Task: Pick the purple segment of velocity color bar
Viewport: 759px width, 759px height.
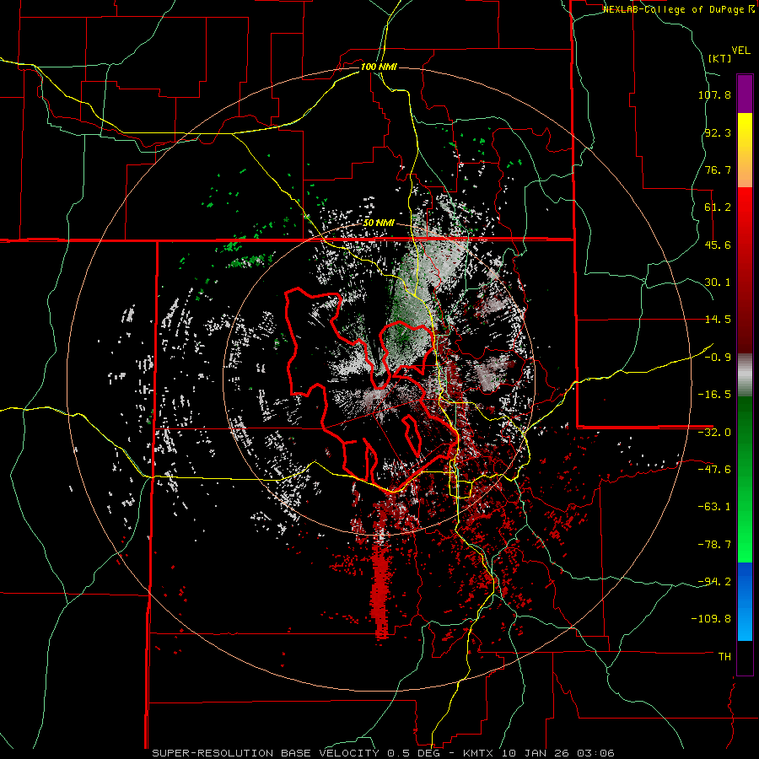Action: click(x=745, y=94)
